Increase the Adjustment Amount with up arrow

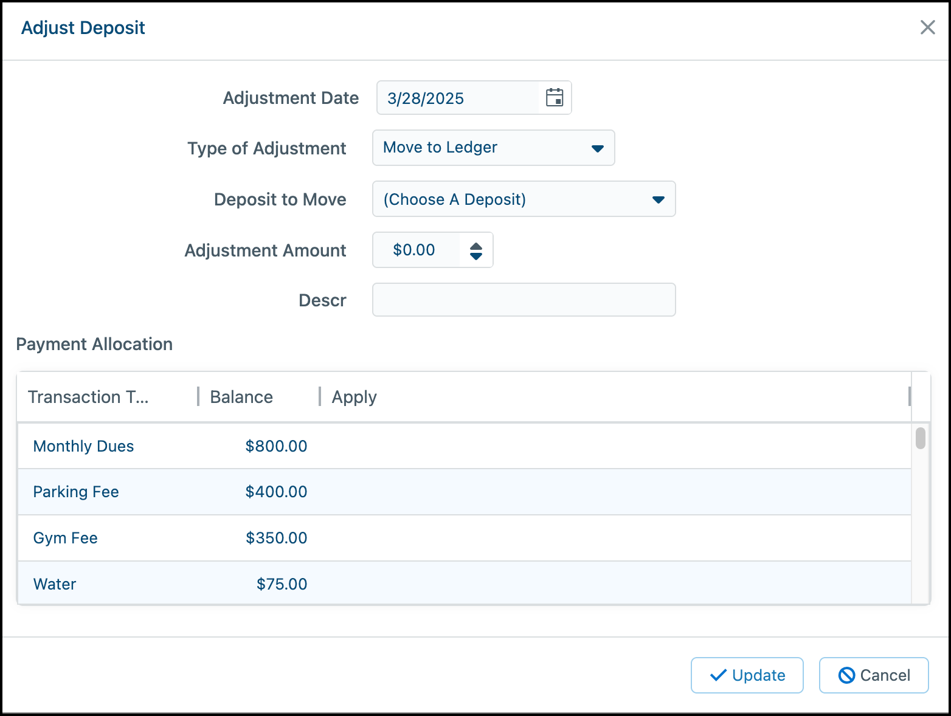476,246
